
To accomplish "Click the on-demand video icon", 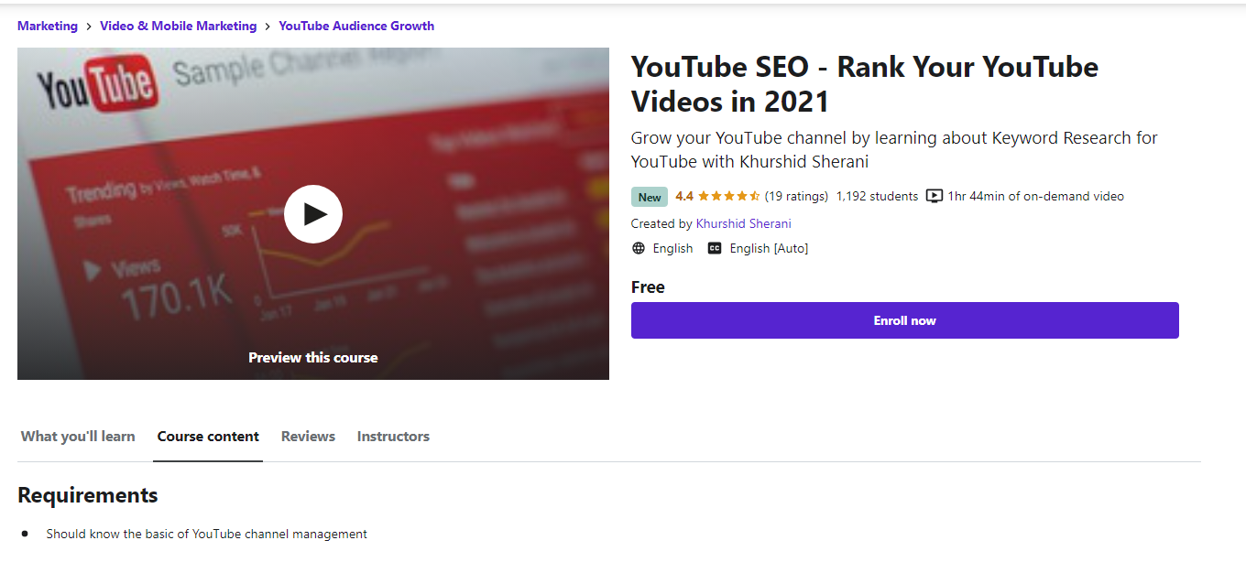I will click(x=934, y=196).
